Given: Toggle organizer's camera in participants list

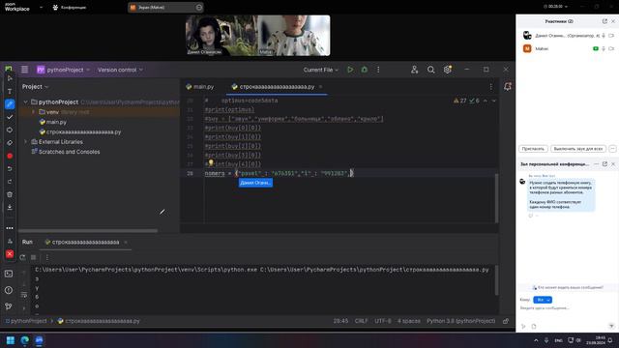Looking at the screenshot, I should coord(611,36).
